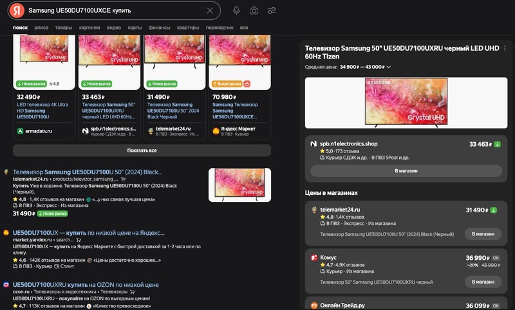
Task: Click 'В магазин' button for Комус
Action: click(x=482, y=282)
